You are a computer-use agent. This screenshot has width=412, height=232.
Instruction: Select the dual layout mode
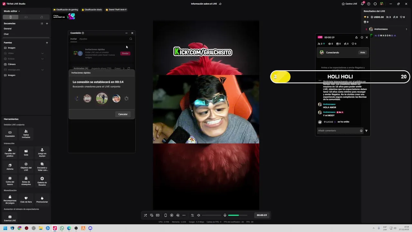pos(42,17)
